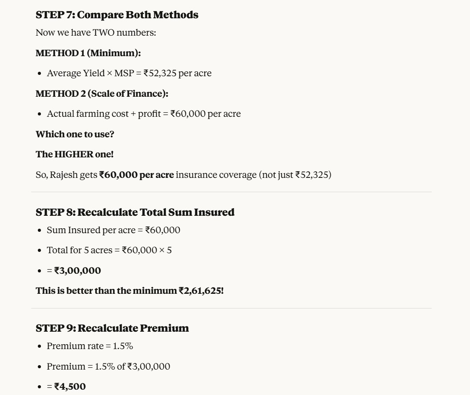Click the "Total for 5 acres" bullet
The height and width of the screenshot is (395, 470).
pos(109,250)
